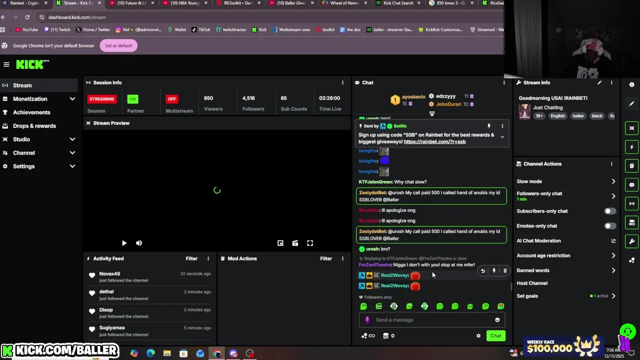Click the screen capture icon in right sidebar

coord(632,128)
